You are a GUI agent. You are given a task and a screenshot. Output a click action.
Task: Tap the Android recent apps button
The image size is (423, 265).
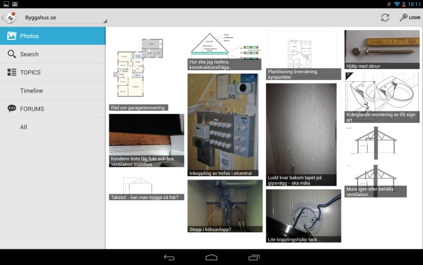tap(254, 257)
